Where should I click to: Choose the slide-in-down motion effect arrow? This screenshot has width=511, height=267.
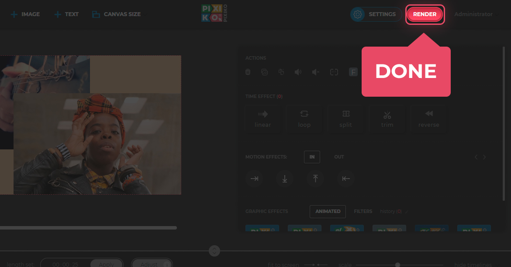tap(285, 179)
